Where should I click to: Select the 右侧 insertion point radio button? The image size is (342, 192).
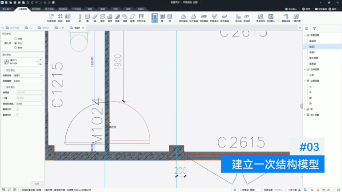[x=16, y=48]
